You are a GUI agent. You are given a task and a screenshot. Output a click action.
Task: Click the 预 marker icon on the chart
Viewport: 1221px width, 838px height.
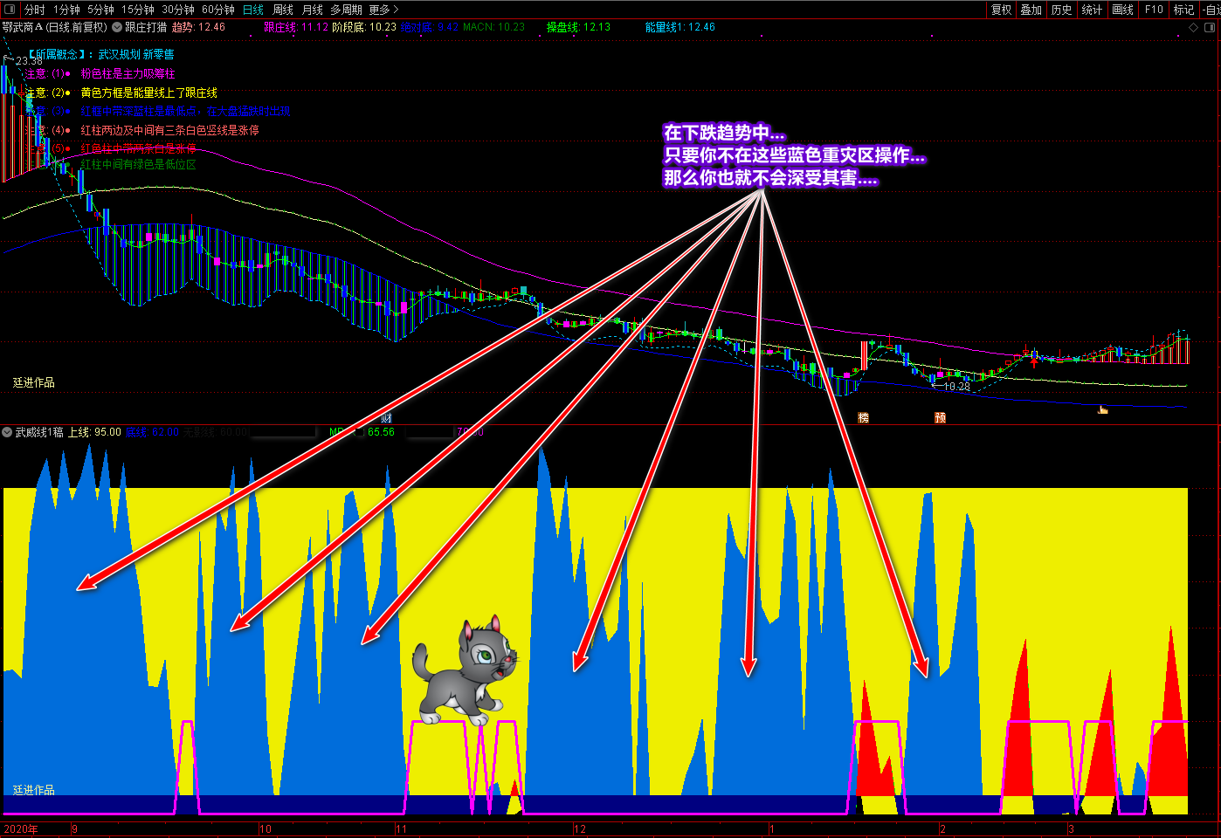tap(940, 418)
